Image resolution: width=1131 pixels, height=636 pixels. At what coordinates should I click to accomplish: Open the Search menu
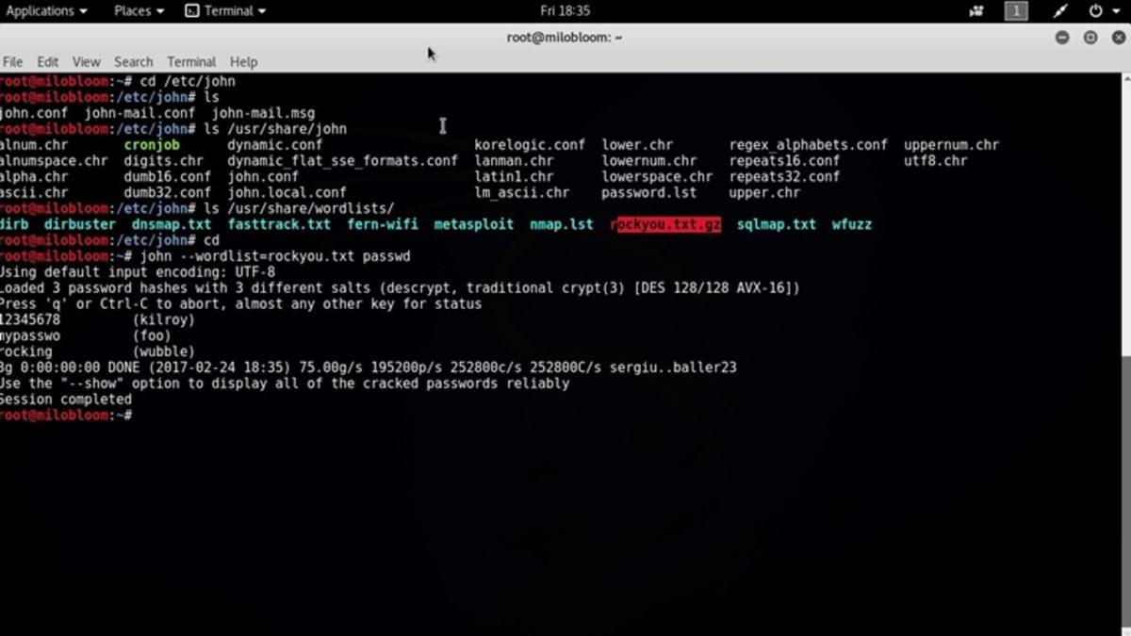click(x=133, y=61)
